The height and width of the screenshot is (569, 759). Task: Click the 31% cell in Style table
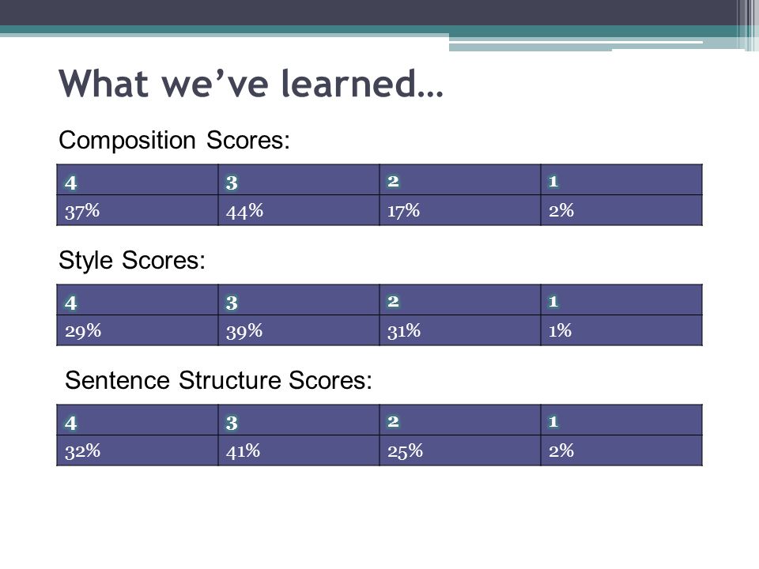tap(460, 330)
